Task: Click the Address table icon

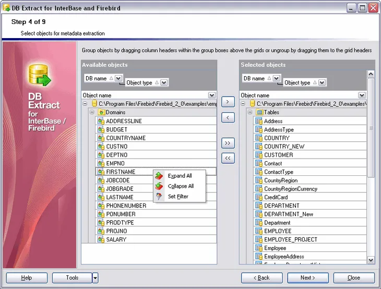Action: pyautogui.click(x=259, y=121)
